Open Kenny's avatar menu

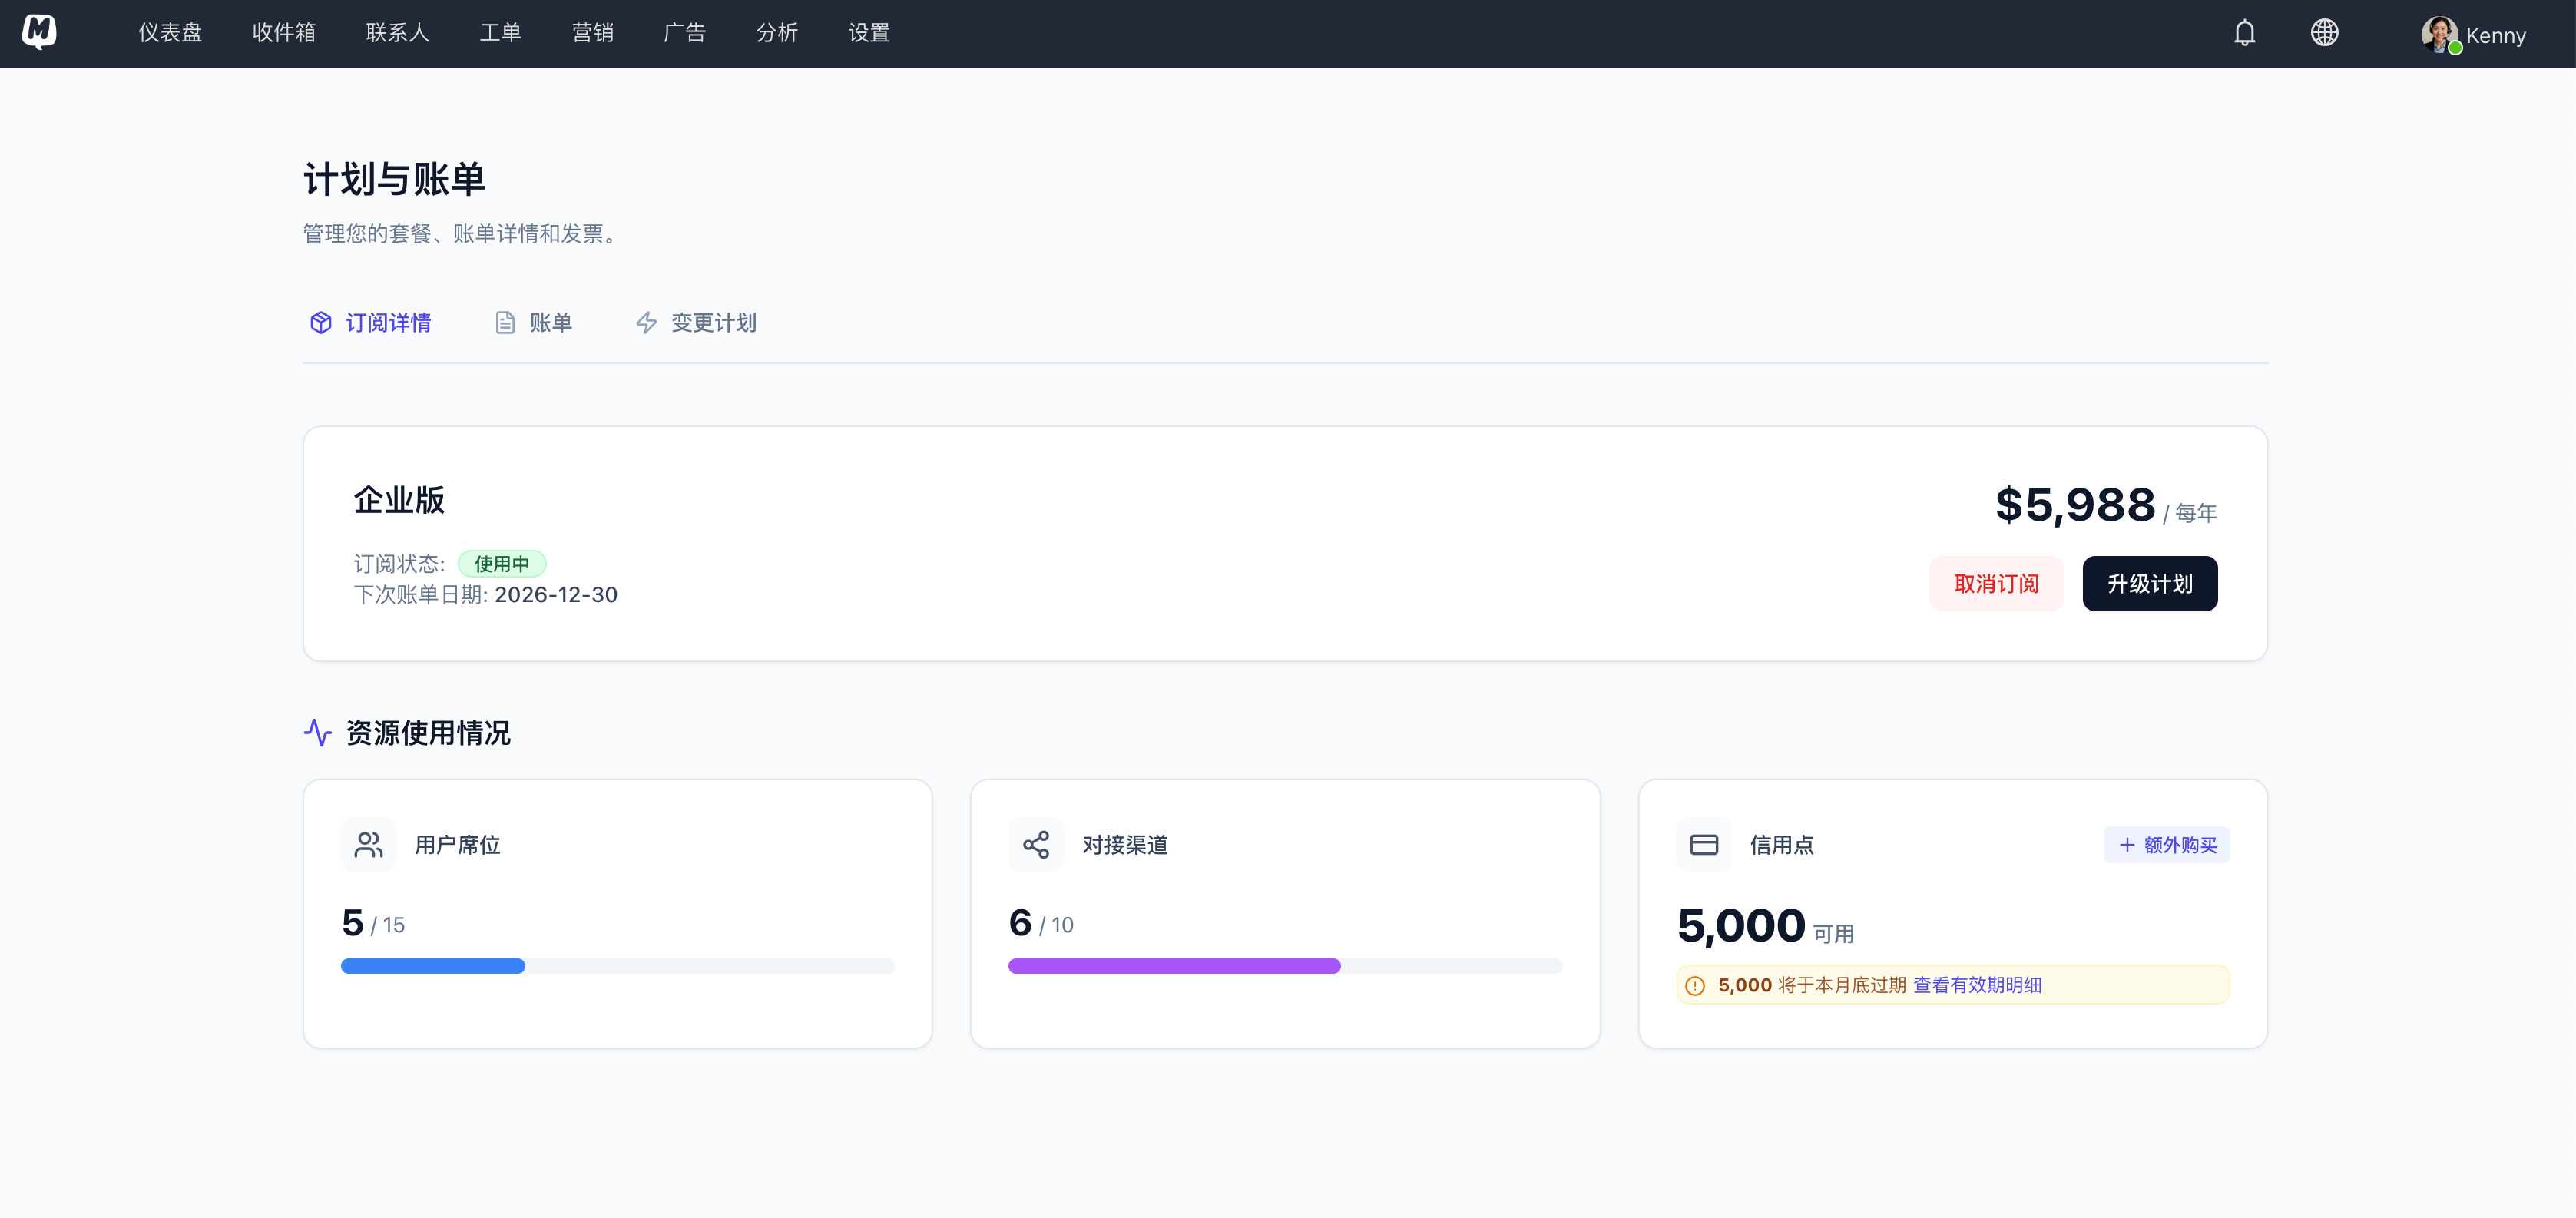[2440, 33]
